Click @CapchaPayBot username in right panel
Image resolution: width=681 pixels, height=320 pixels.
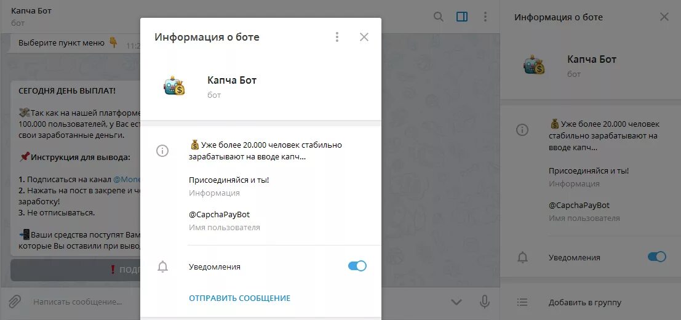tap(579, 206)
